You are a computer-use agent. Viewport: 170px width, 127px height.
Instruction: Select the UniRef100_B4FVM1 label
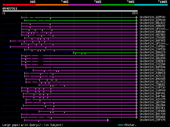tap(152, 94)
